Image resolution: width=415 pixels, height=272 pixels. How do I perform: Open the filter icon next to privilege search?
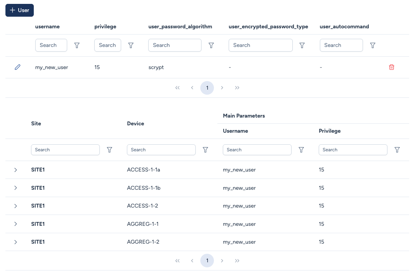click(131, 45)
